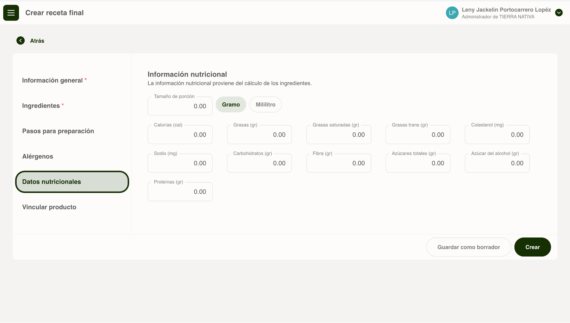Open Pasos para preparación section
This screenshot has width=570, height=323.
click(x=58, y=131)
